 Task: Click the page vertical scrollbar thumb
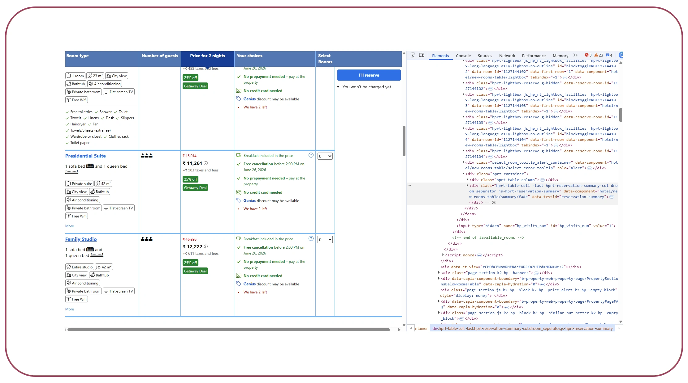coord(404,141)
